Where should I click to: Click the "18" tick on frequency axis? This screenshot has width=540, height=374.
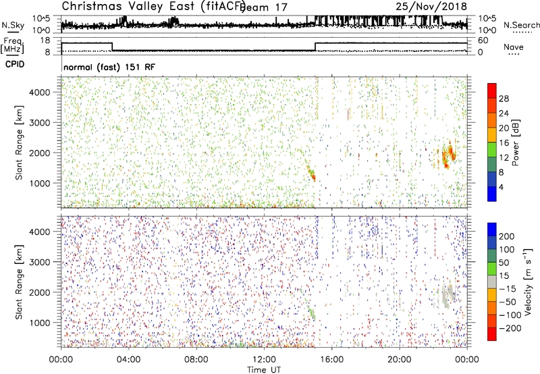[45, 41]
